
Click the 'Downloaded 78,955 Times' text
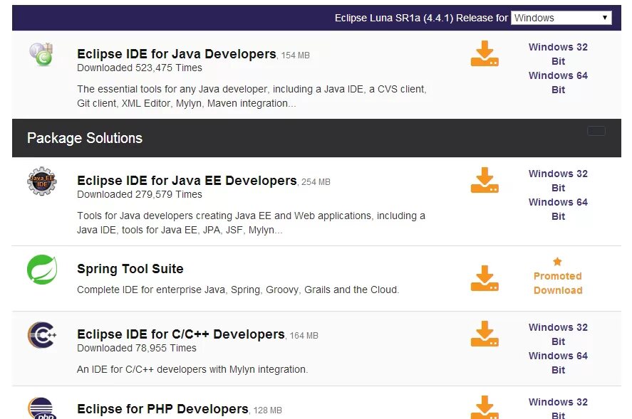[x=137, y=348]
